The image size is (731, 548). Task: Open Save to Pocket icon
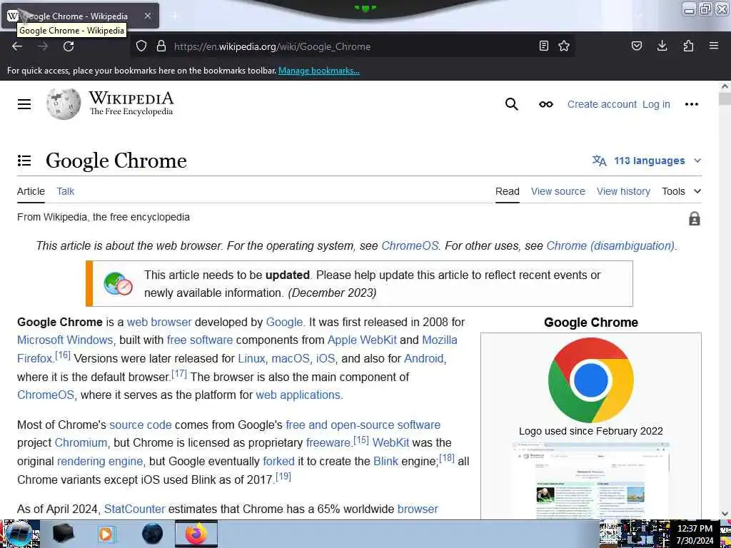(x=637, y=46)
